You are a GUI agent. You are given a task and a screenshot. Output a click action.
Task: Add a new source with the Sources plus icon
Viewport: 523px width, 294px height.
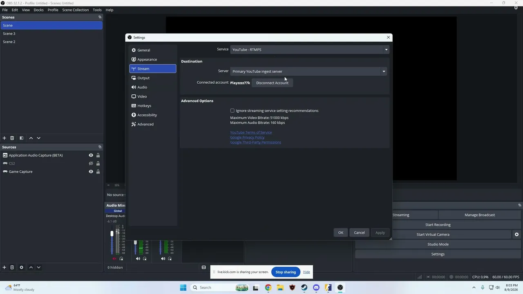point(4,267)
